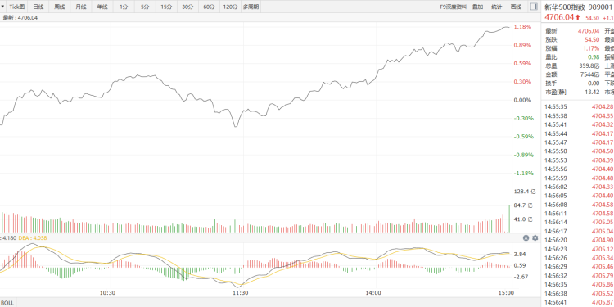Click the 最新 value 4706.04 in quote table

589,31
